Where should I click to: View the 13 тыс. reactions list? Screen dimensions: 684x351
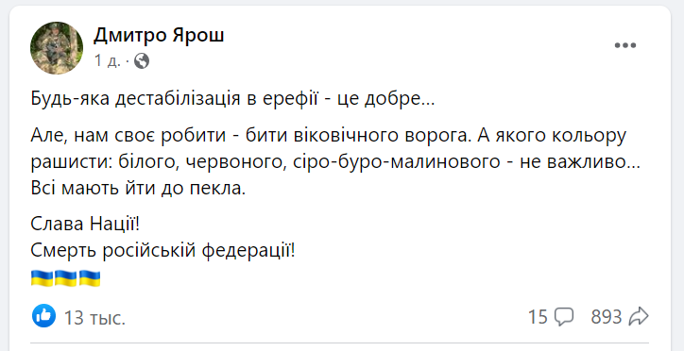(94, 318)
